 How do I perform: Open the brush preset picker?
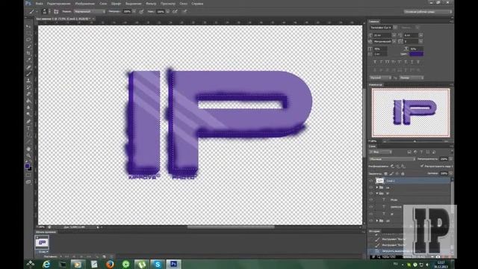point(46,12)
